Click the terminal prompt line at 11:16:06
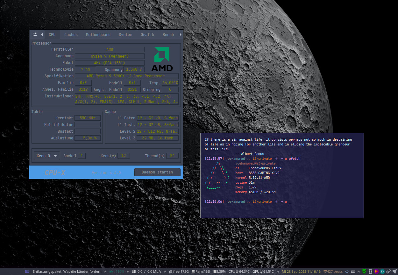Screen dimensions: 398x275 248,202
